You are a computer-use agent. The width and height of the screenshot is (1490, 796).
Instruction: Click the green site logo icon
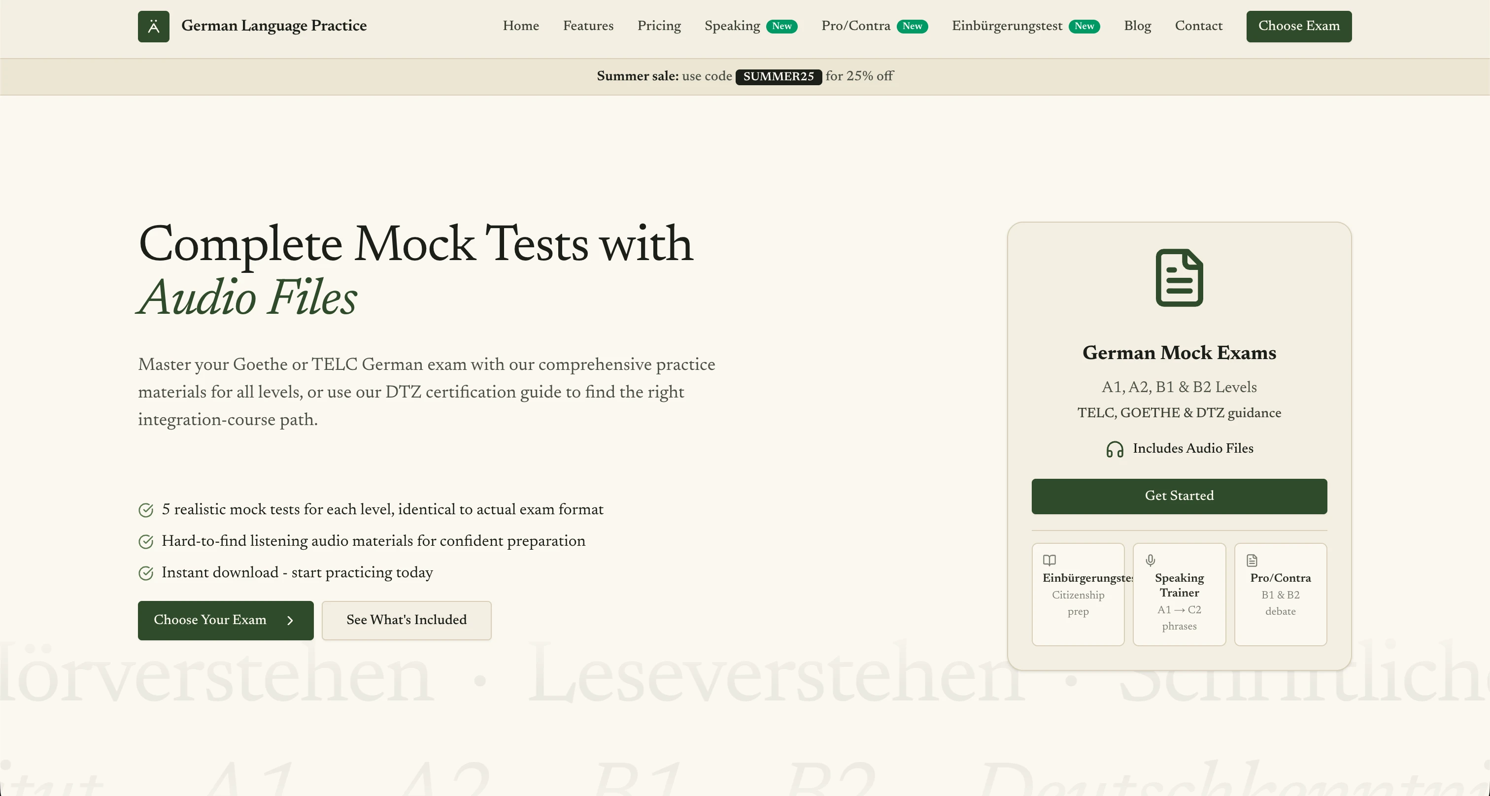pyautogui.click(x=153, y=26)
